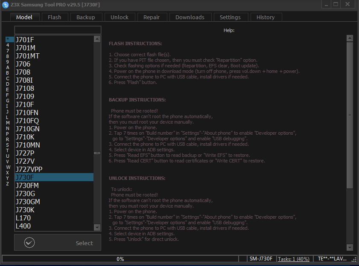Select model J701F
This screenshot has width=359, height=266.
pos(54,40)
